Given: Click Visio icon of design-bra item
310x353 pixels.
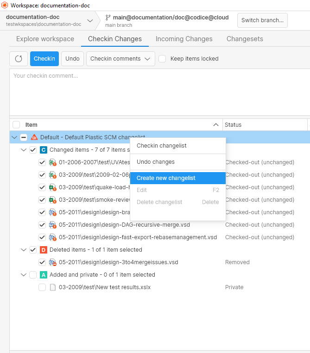Looking at the screenshot, I should 53,212.
